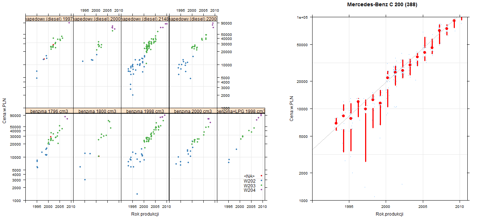The width and height of the screenshot is (478, 220).
Task: Select the 'benzyna 1796 cm3' panel header
Action: coord(49,111)
